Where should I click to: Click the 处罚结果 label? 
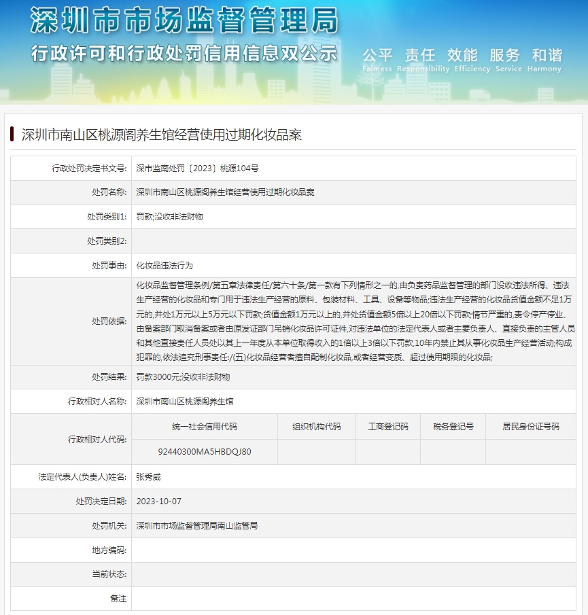pos(109,377)
